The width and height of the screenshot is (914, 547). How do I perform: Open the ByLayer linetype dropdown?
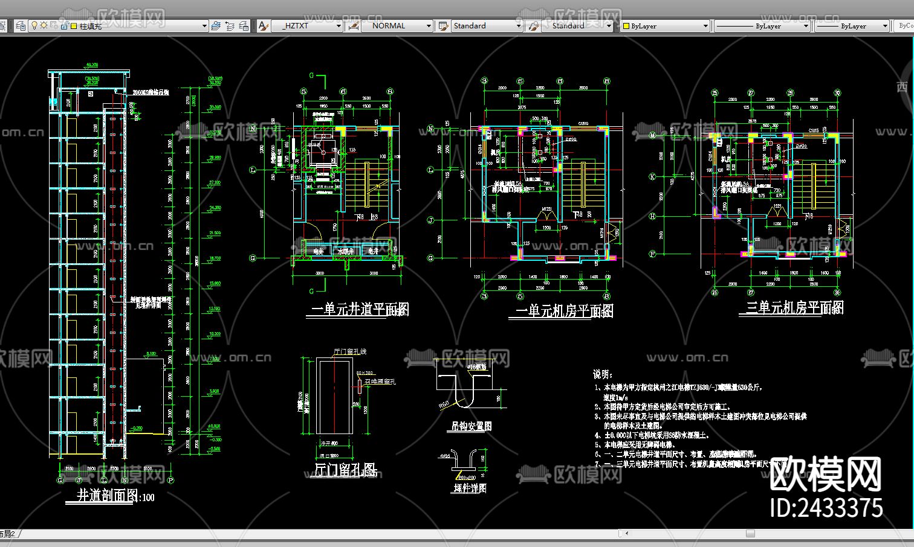click(x=805, y=26)
